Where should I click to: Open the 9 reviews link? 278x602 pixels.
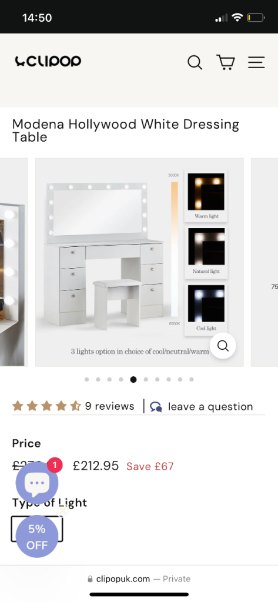pos(110,406)
